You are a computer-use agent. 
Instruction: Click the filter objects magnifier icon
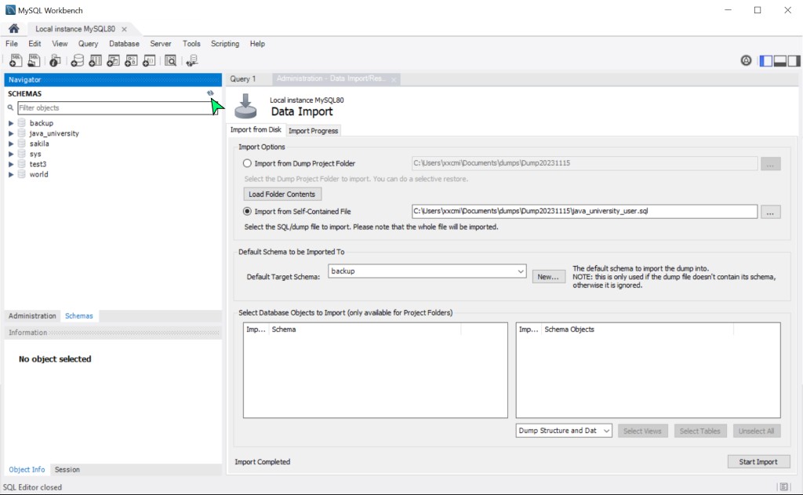[10, 107]
